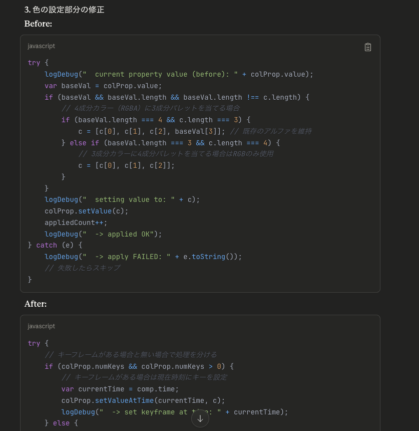The height and width of the screenshot is (431, 419).
Task: Click the "var baseVal = colProp.value;" line
Action: click(x=103, y=86)
